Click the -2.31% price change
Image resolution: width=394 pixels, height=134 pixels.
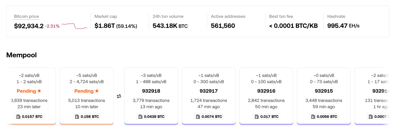(x=52, y=26)
